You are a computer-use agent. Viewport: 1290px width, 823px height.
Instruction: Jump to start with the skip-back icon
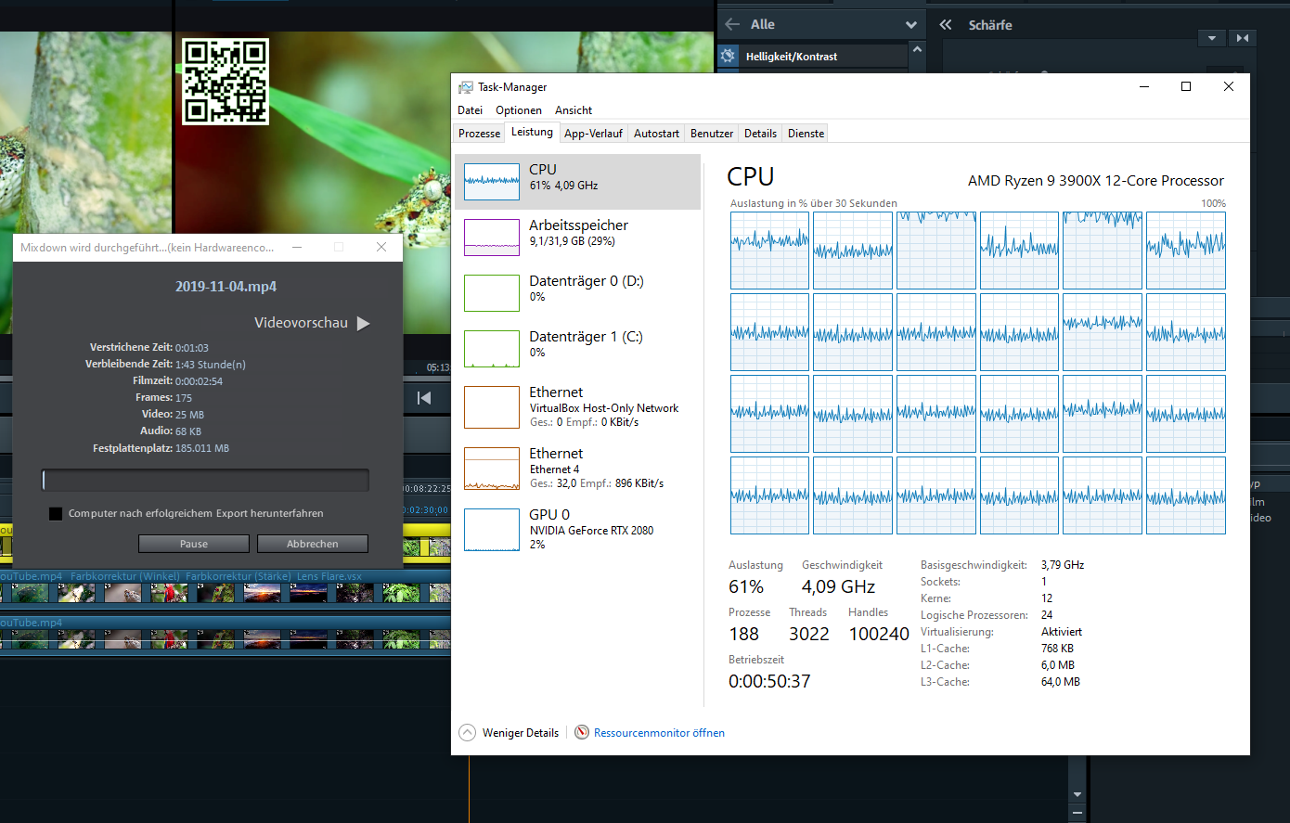424,398
